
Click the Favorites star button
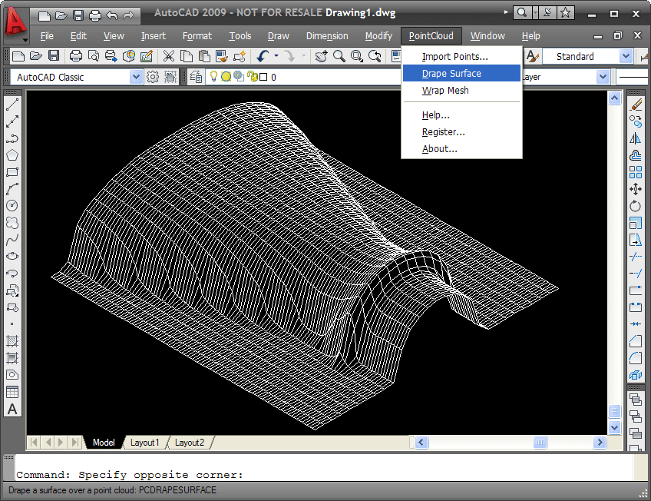pos(565,13)
